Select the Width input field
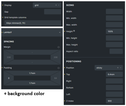Screen dimensions: 126x106 (114, 11)
